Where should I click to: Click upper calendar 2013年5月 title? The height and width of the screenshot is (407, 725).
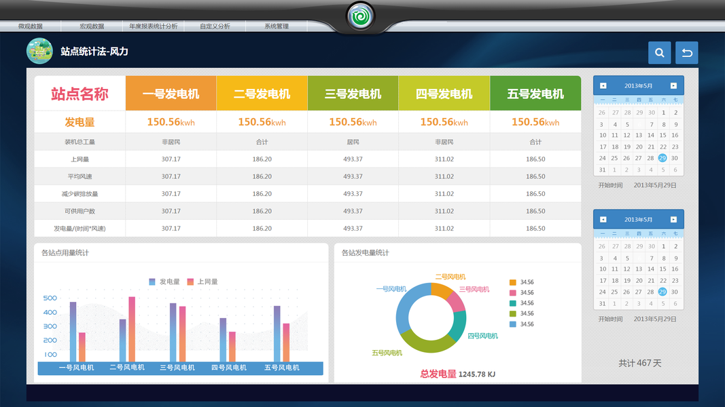click(x=638, y=86)
